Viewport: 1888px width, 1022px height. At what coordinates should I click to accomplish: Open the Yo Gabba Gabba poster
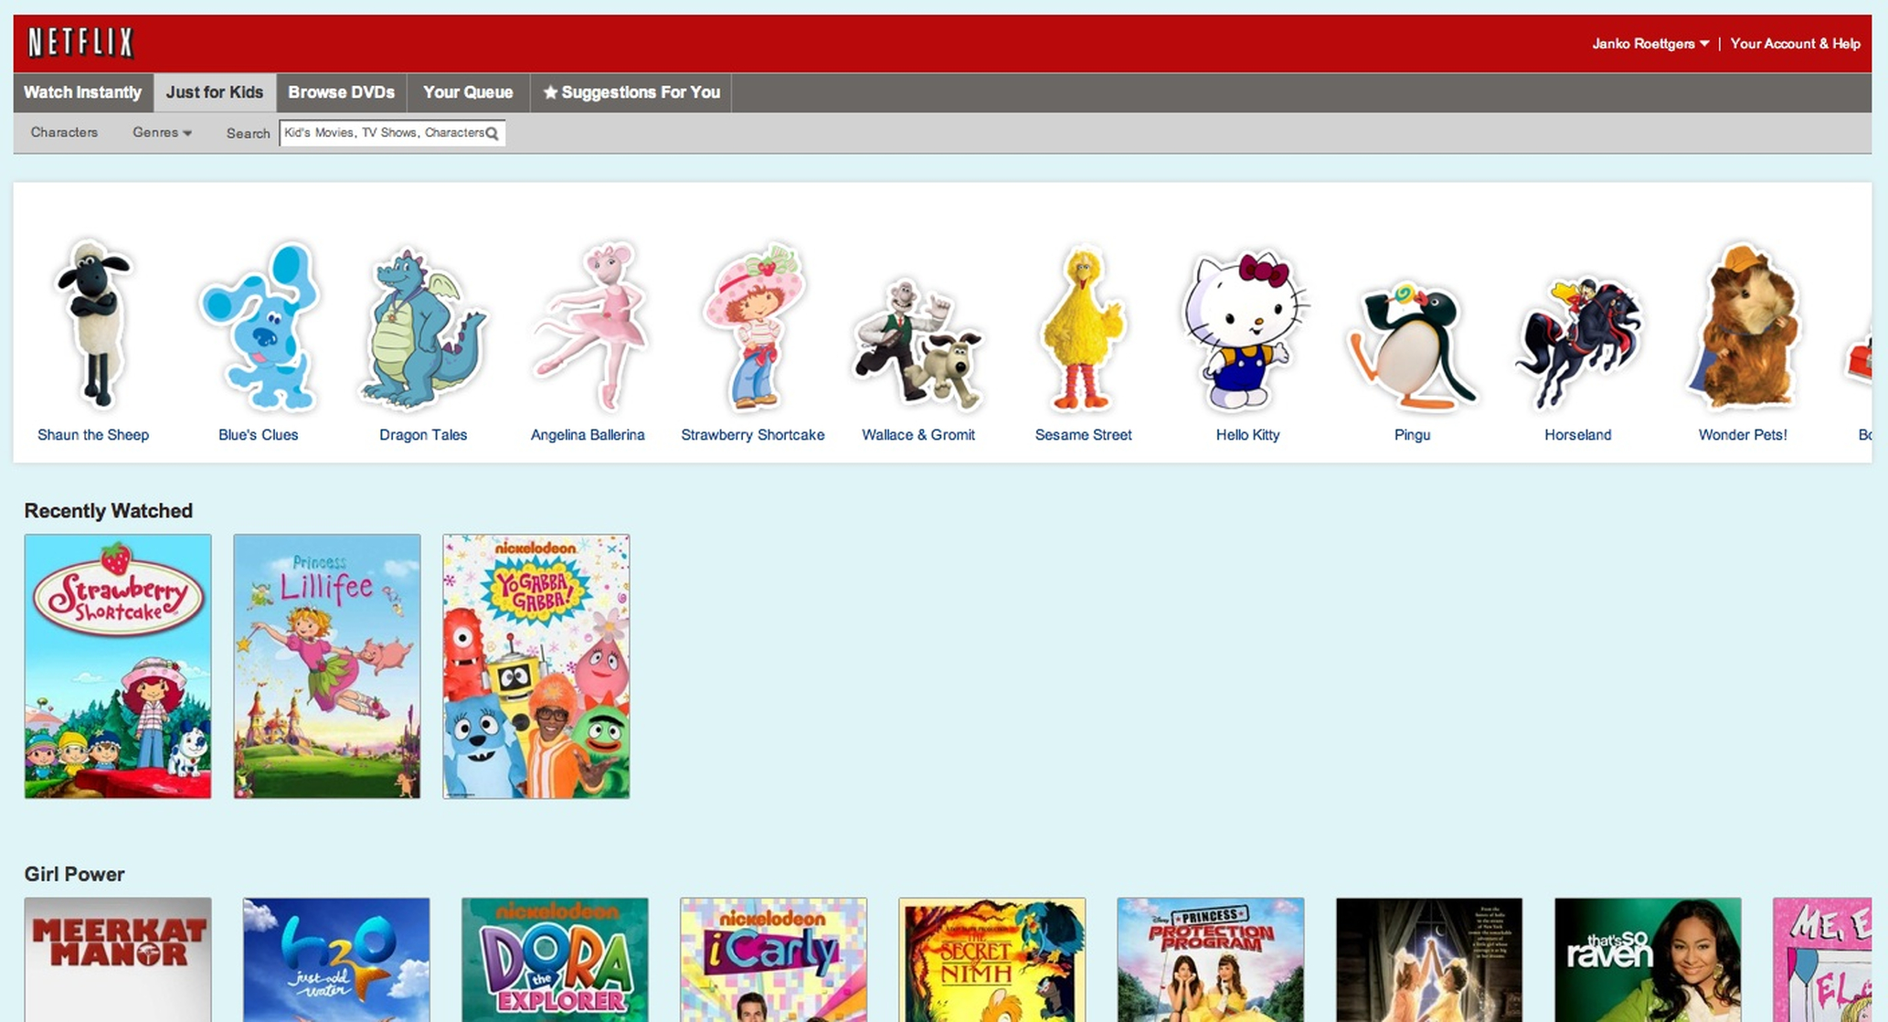click(x=536, y=666)
